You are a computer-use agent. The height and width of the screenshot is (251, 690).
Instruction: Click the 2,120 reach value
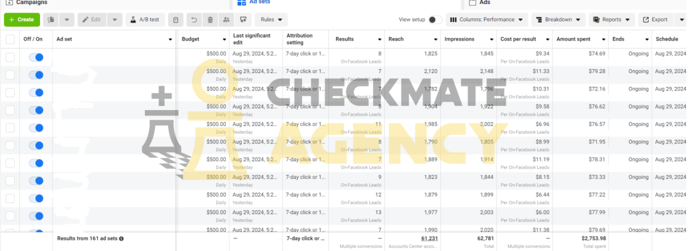click(431, 71)
